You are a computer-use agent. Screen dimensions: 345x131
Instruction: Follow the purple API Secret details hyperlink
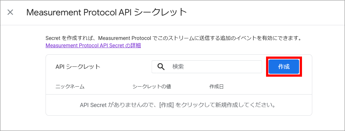93,45
